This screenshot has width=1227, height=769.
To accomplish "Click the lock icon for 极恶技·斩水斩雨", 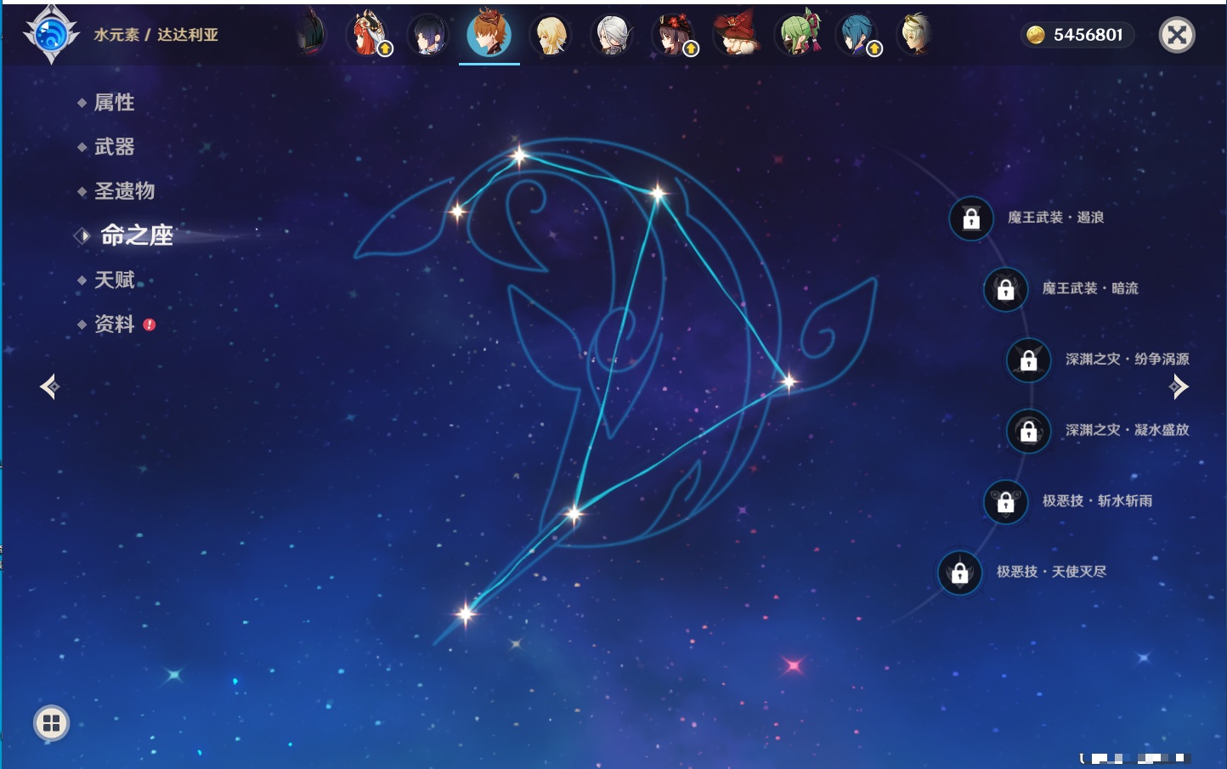I will 1005,501.
